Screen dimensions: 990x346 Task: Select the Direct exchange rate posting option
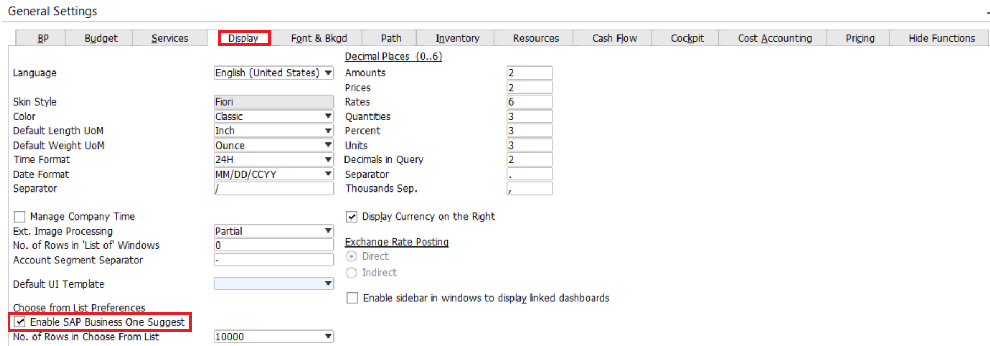point(352,256)
